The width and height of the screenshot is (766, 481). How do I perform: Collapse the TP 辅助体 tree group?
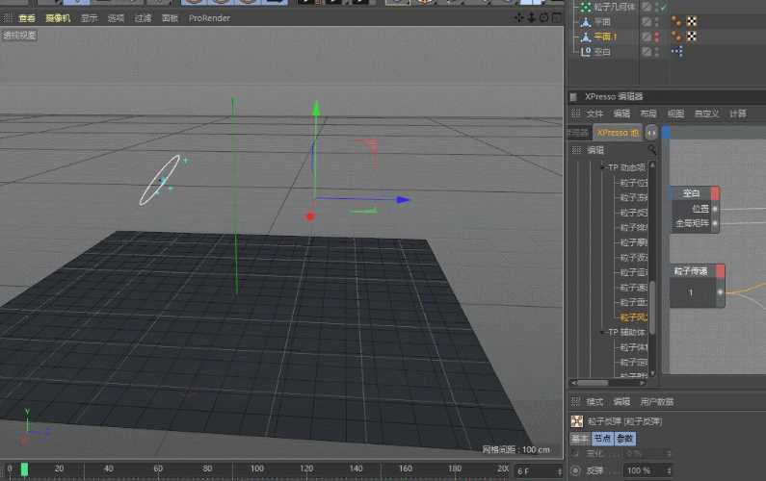click(602, 332)
